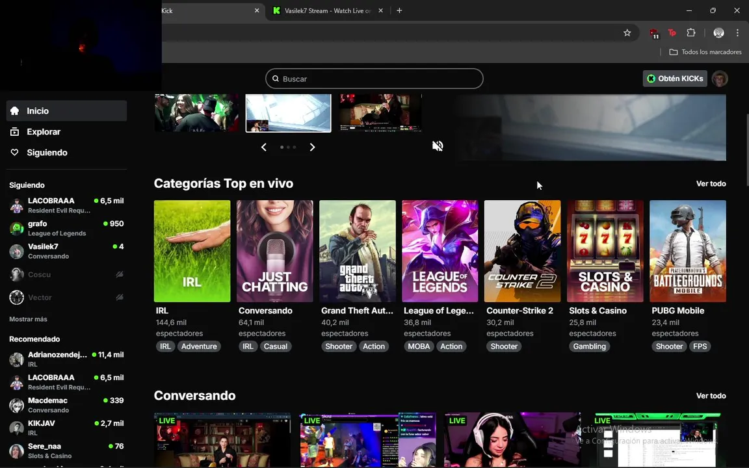Viewport: 749px width, 468px height.
Task: Click the Gambling tag
Action: [x=590, y=346]
